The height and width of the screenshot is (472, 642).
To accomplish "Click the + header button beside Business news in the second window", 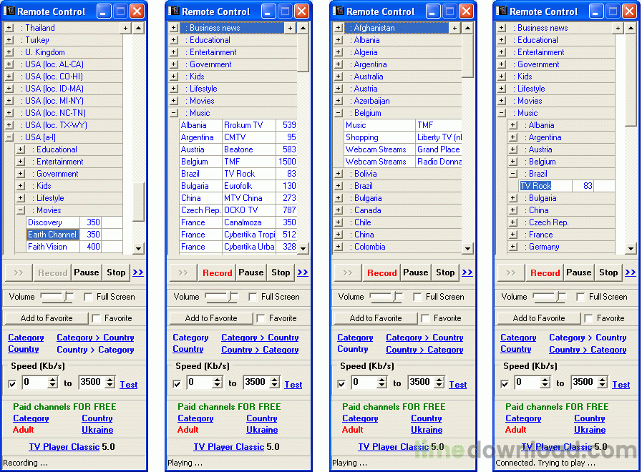I will pos(290,28).
